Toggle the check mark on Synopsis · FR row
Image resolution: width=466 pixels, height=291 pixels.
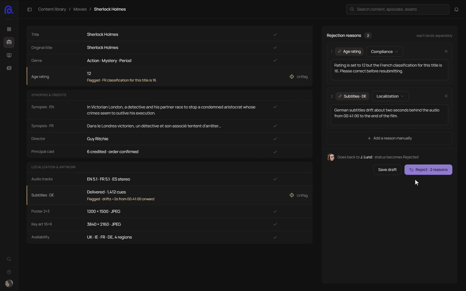(275, 126)
